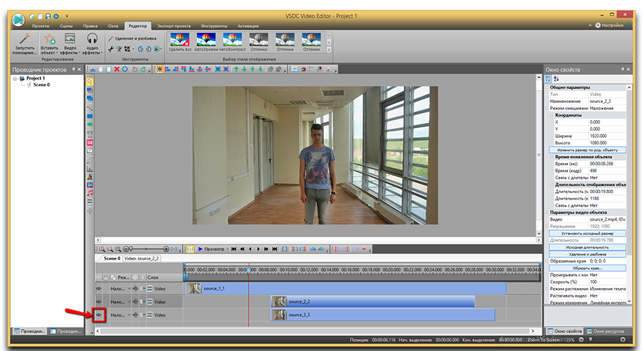The width and height of the screenshot is (643, 351).
Task: Open the Аудио эффекты headphones menu
Action: tap(92, 44)
